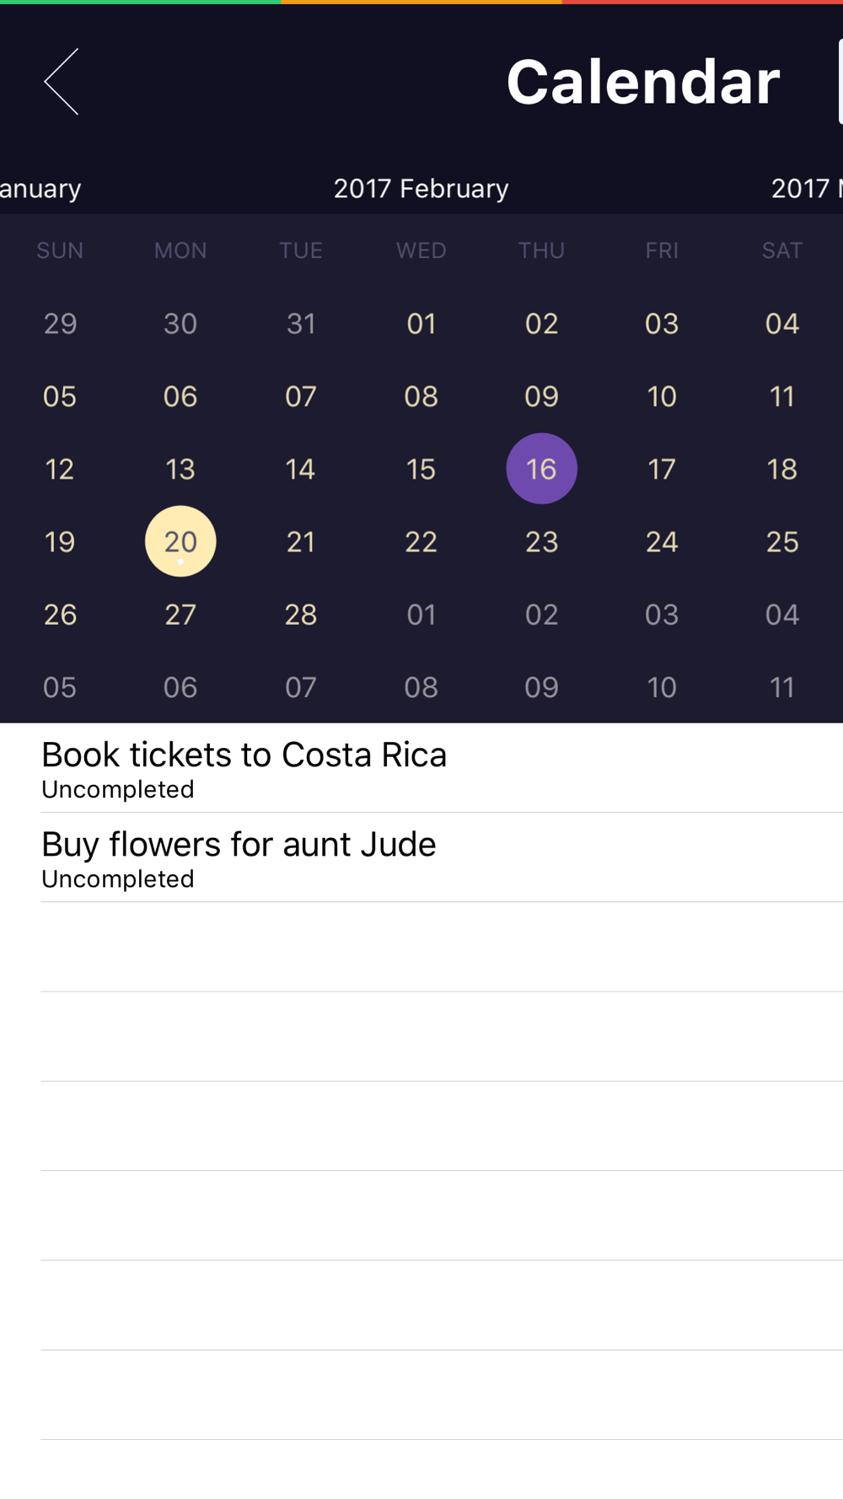Select Sunday February 05
Viewport: 843px width, 1499px height.
60,396
